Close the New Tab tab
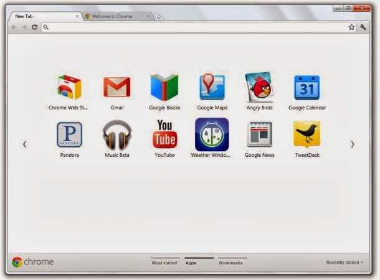This screenshot has width=380, height=280. 77,16
